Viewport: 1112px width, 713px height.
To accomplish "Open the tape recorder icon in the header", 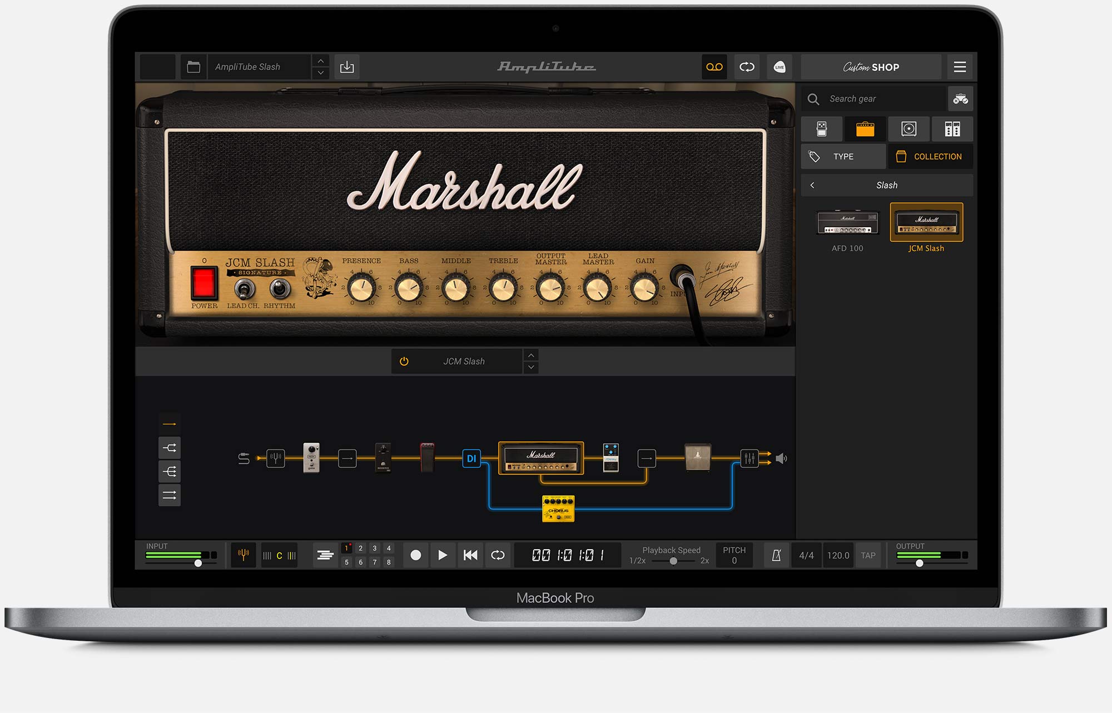I will pos(714,67).
